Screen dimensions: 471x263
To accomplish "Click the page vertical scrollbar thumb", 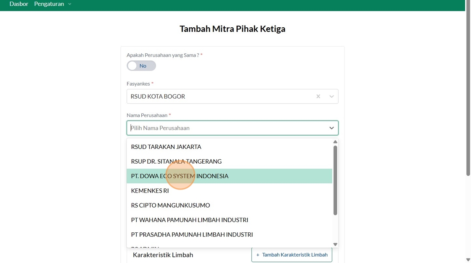I will click(x=468, y=88).
